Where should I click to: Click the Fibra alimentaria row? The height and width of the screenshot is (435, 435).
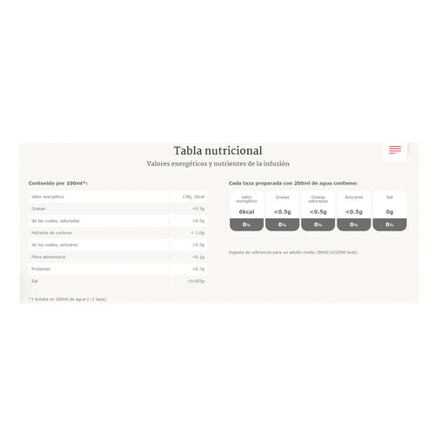(x=118, y=257)
